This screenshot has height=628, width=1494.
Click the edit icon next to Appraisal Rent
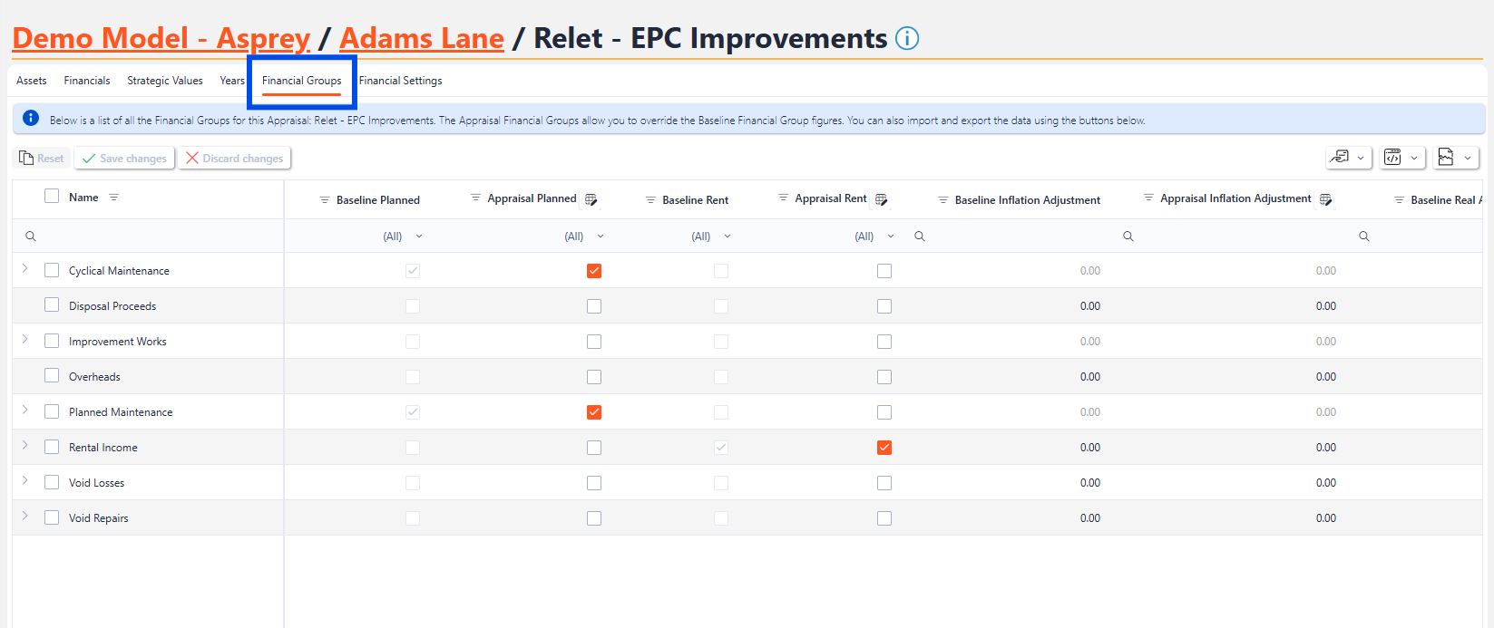(x=881, y=199)
